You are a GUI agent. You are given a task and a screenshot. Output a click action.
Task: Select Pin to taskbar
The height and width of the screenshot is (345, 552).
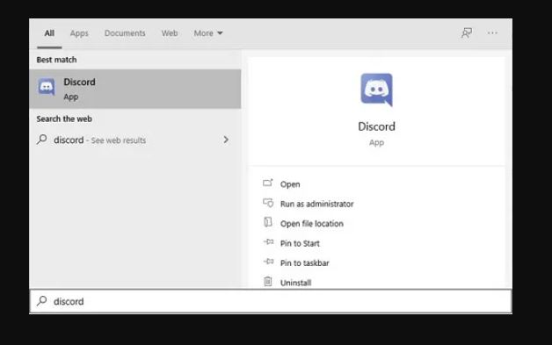[x=304, y=263]
